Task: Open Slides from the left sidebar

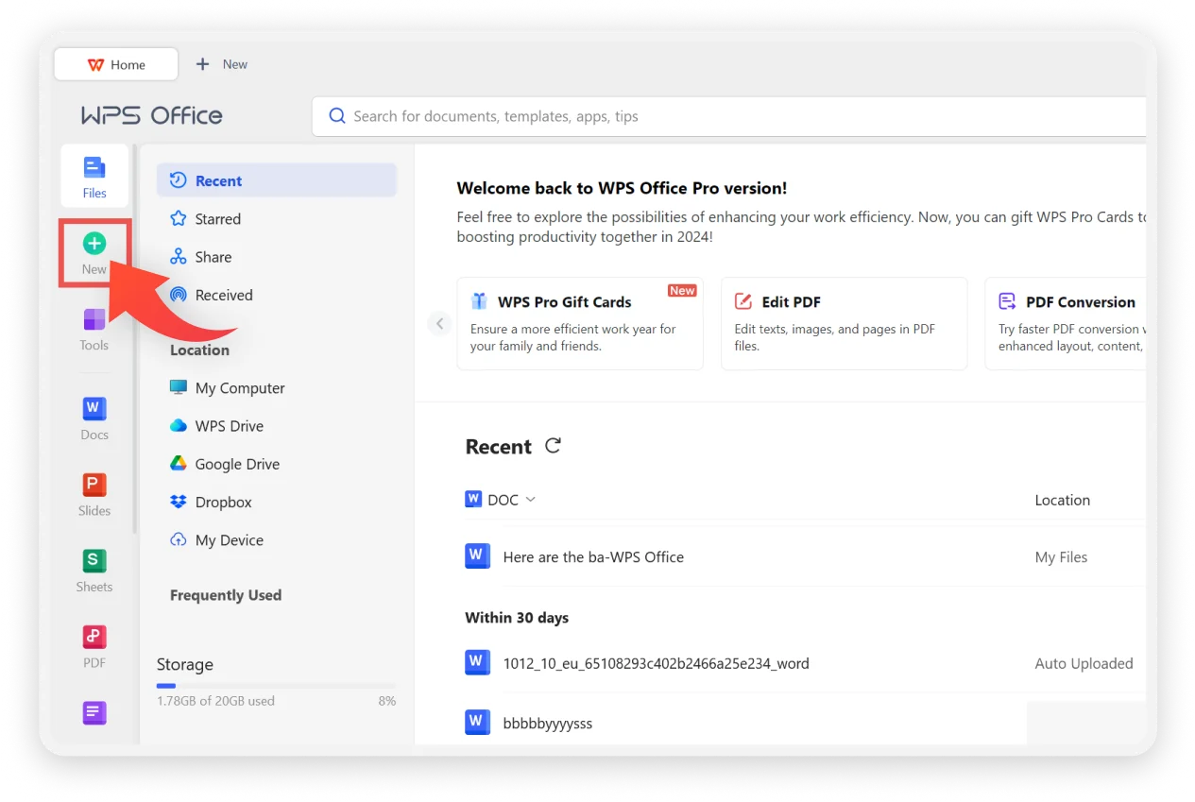Action: (x=94, y=494)
